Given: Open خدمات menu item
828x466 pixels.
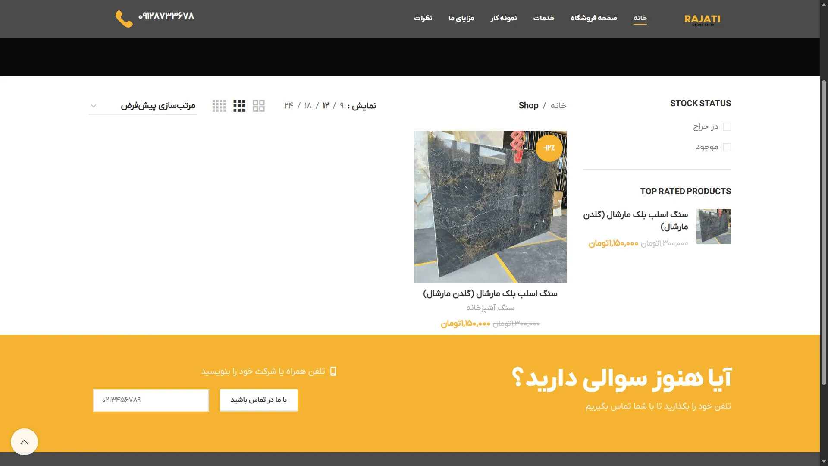Looking at the screenshot, I should [544, 18].
